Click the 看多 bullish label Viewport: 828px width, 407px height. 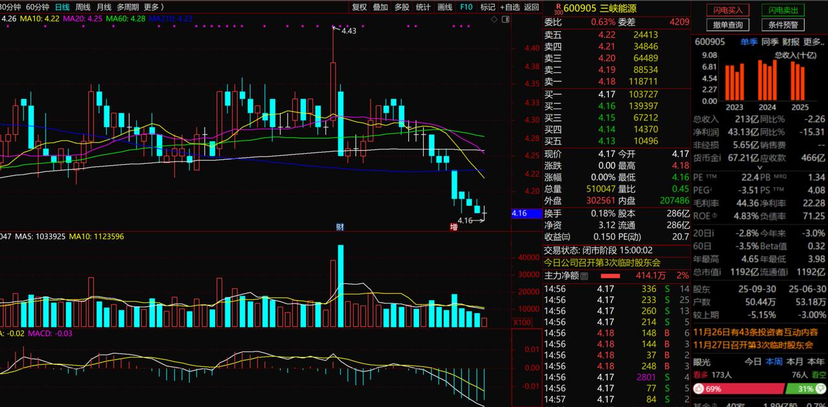pos(701,375)
